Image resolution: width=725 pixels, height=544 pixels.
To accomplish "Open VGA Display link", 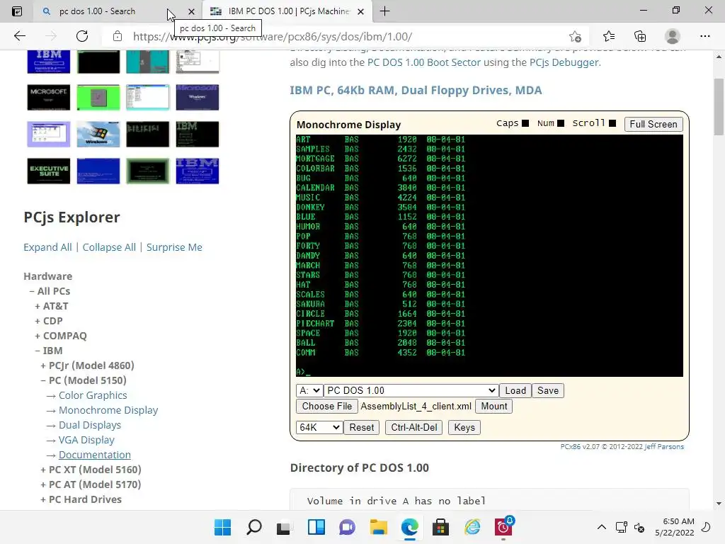I will [86, 439].
